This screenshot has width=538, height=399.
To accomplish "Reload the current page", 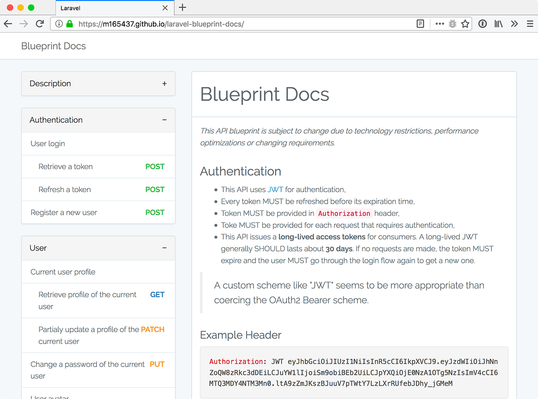I will [x=39, y=24].
